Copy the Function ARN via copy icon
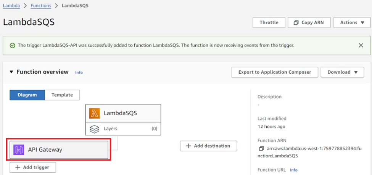372x175 pixels. (261, 149)
